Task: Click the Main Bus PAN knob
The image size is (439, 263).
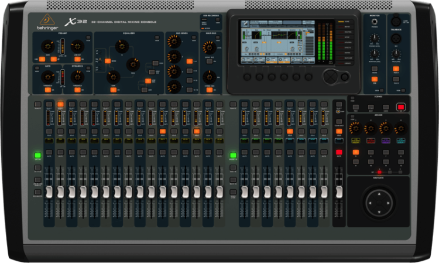Action: (x=209, y=77)
